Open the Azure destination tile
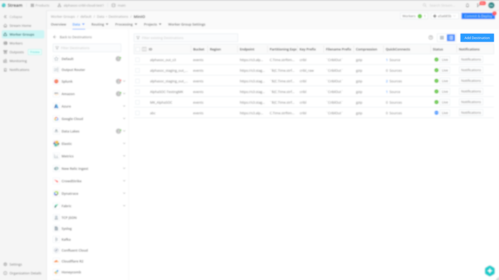This screenshot has width=499, height=280. 66,106
